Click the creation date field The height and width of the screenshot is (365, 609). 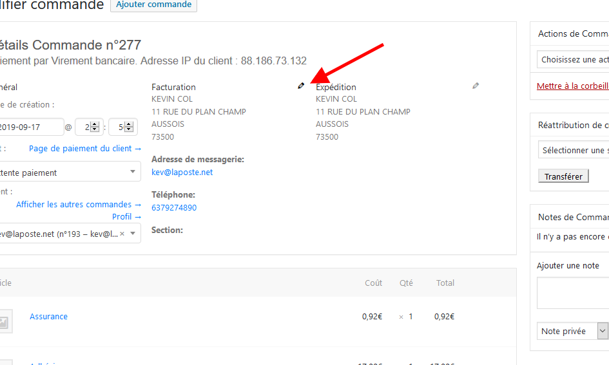[x=31, y=127]
